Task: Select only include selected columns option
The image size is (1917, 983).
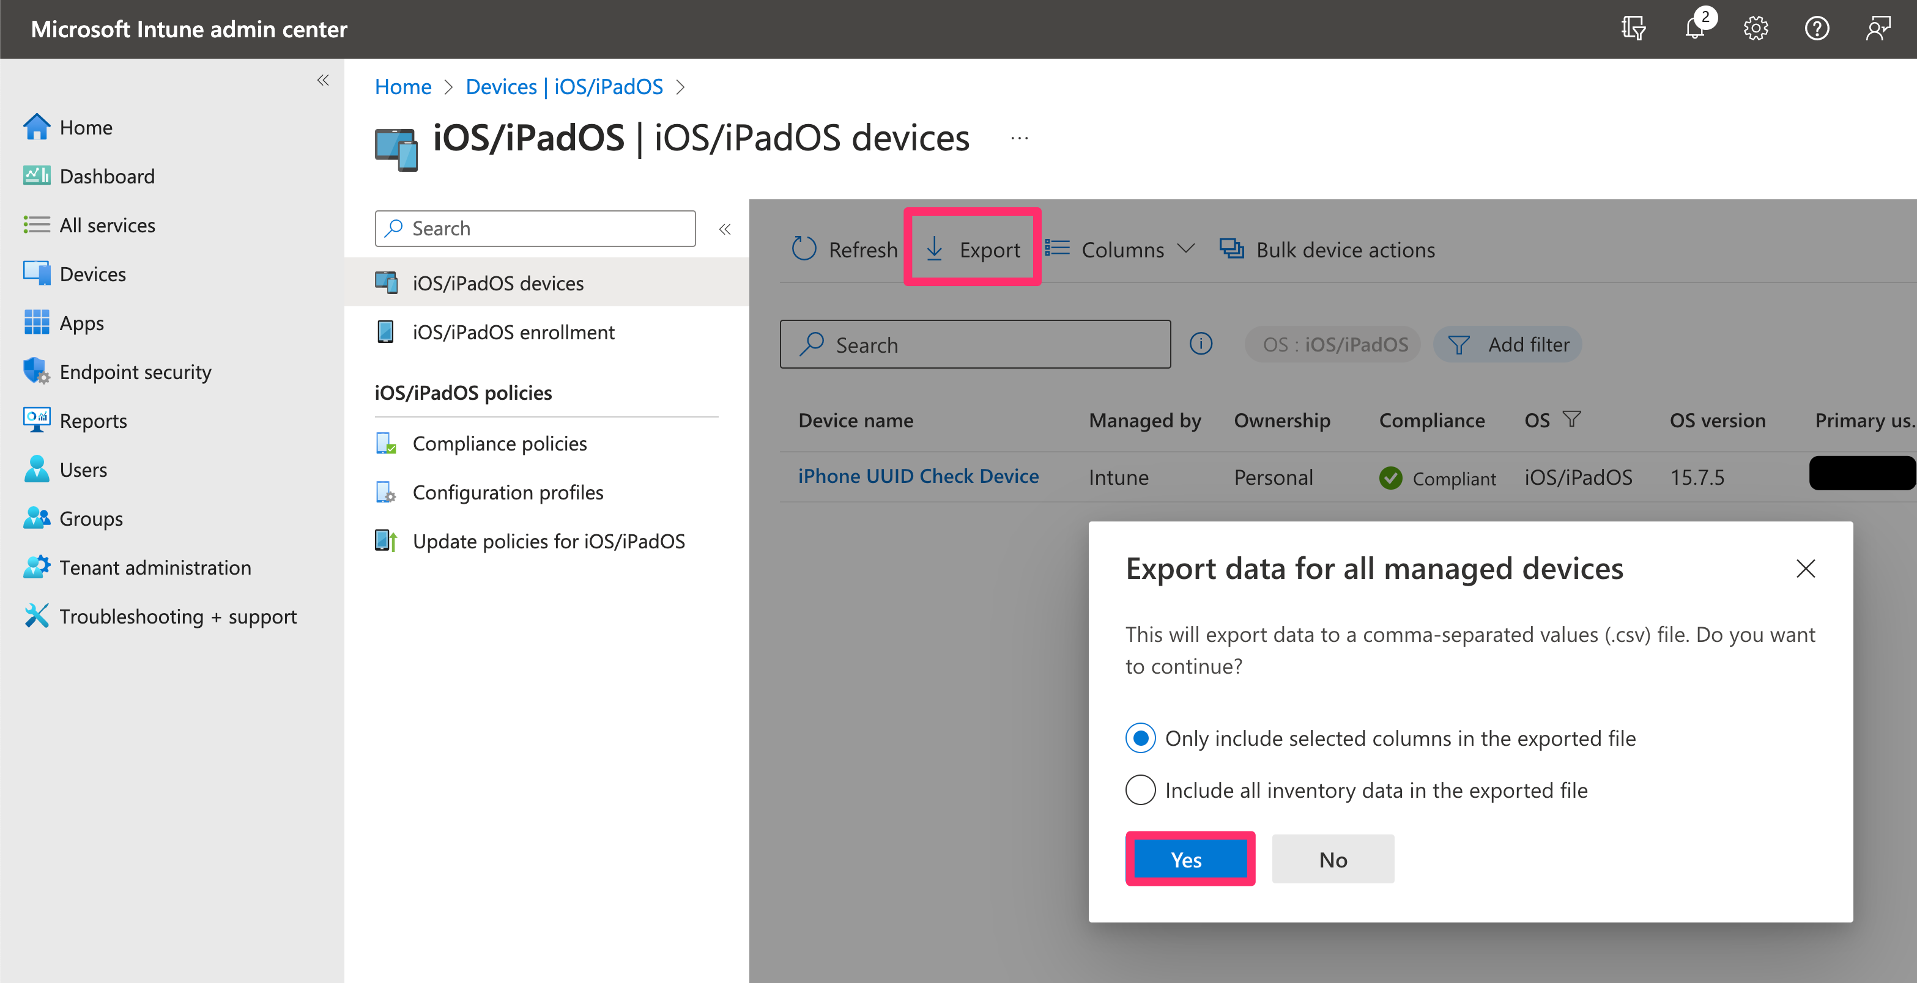Action: 1140,738
